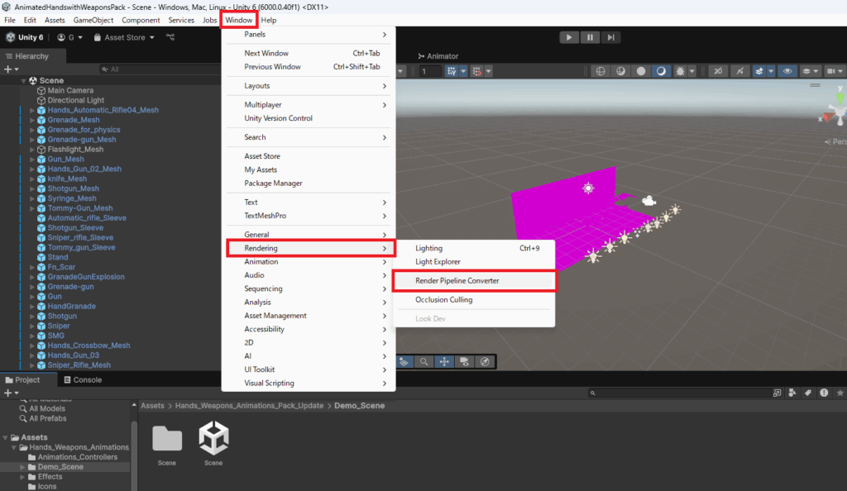Select All Prefabs in Project favorites
The height and width of the screenshot is (491, 847).
47,419
